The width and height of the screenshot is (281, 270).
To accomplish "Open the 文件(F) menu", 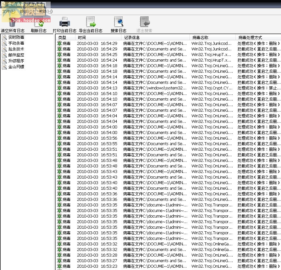I will point(9,11).
